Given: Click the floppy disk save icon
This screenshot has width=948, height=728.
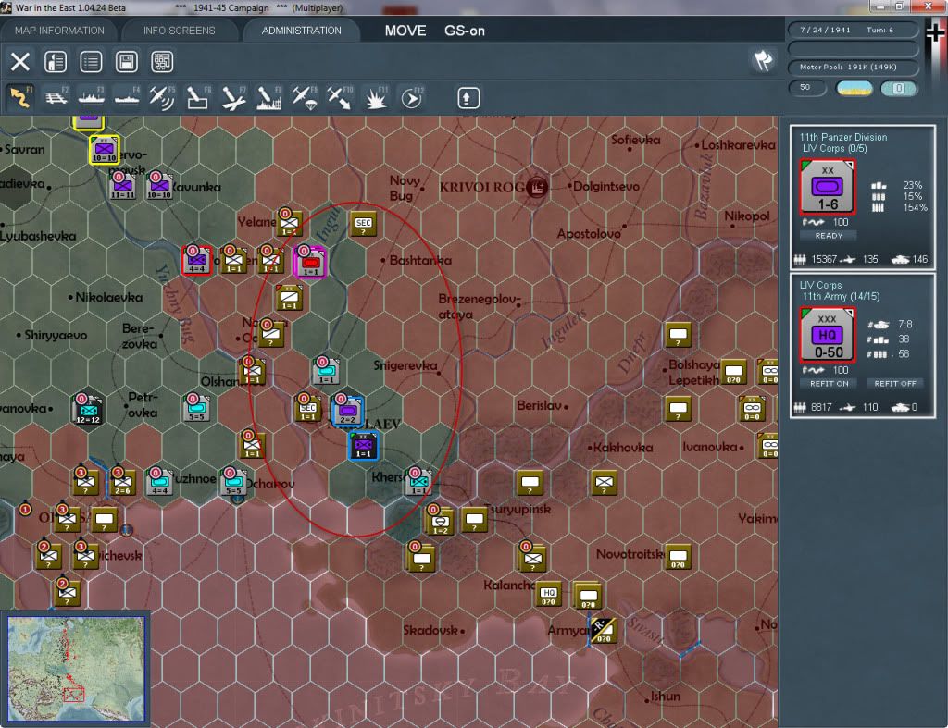Looking at the screenshot, I should click(126, 62).
